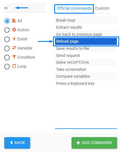Click the All category list icon
The image size is (120, 152).
(14, 21)
